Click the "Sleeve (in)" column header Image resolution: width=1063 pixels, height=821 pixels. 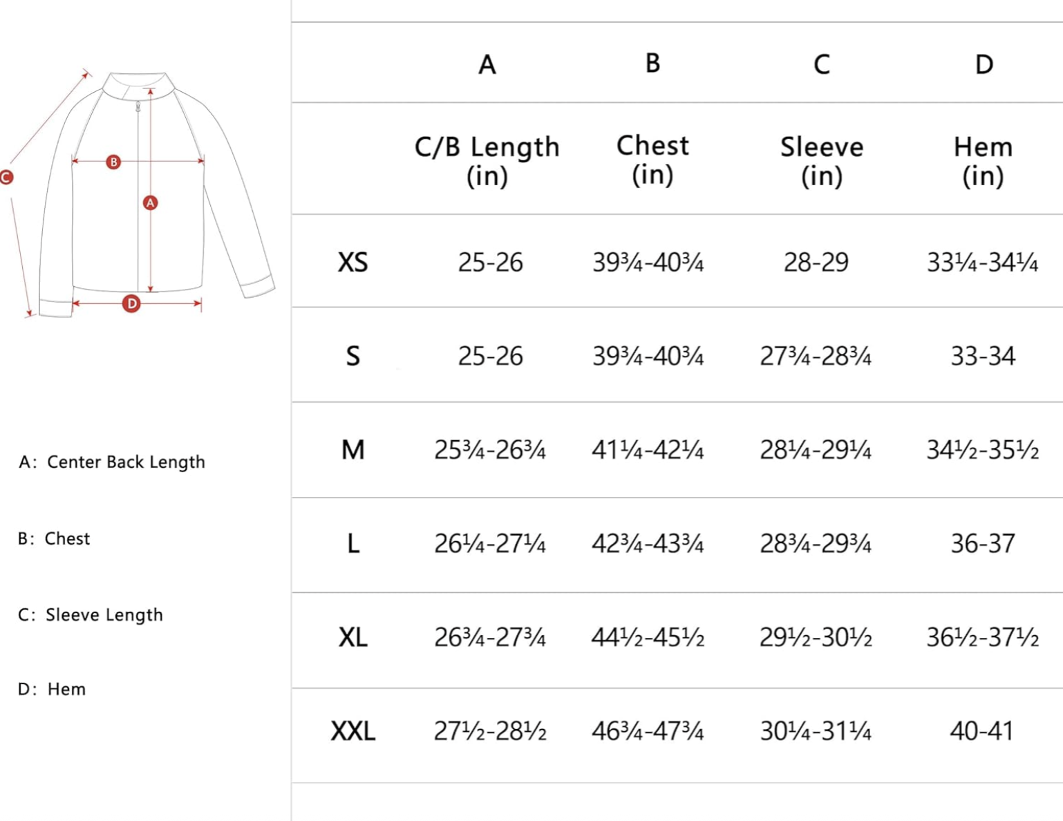(822, 160)
